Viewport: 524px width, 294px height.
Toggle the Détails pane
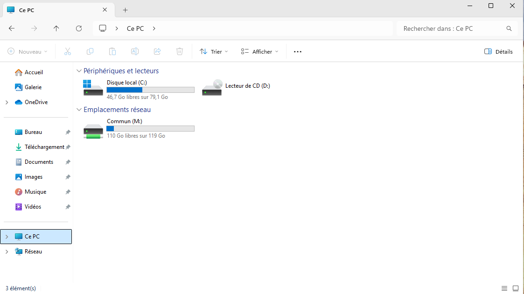coord(498,51)
